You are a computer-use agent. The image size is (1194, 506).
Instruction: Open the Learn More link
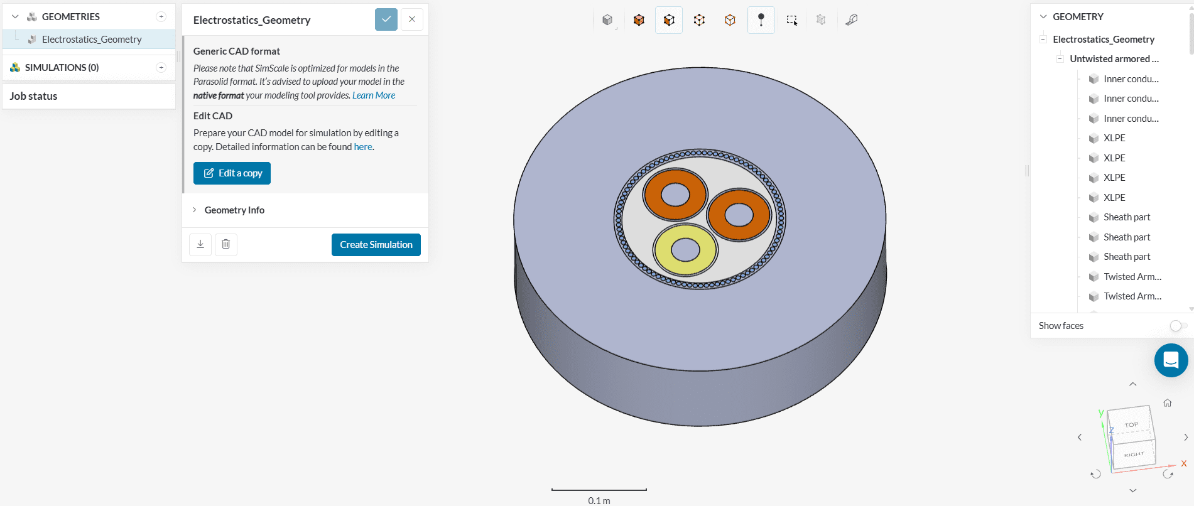tap(374, 95)
